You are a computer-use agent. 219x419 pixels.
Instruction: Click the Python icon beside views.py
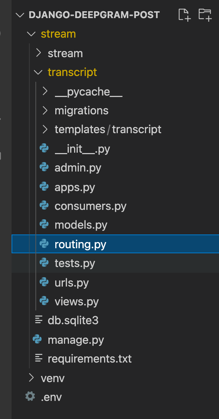(x=44, y=301)
